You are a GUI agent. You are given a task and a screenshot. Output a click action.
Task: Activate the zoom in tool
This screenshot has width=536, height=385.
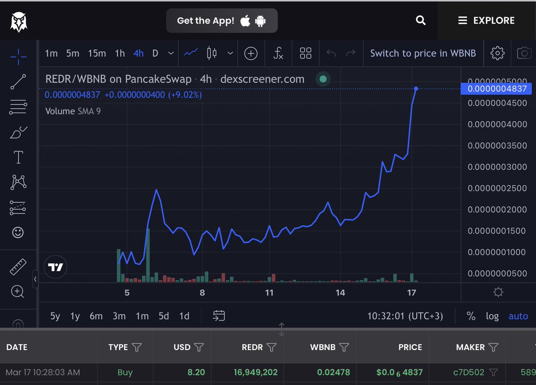point(18,292)
